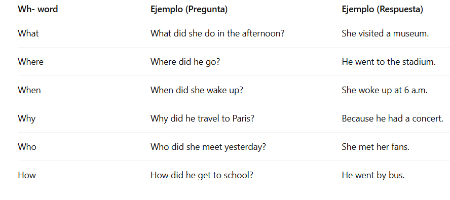
Task: Click the 'Ejemplo (Pregunta)' column header
Action: [189, 10]
